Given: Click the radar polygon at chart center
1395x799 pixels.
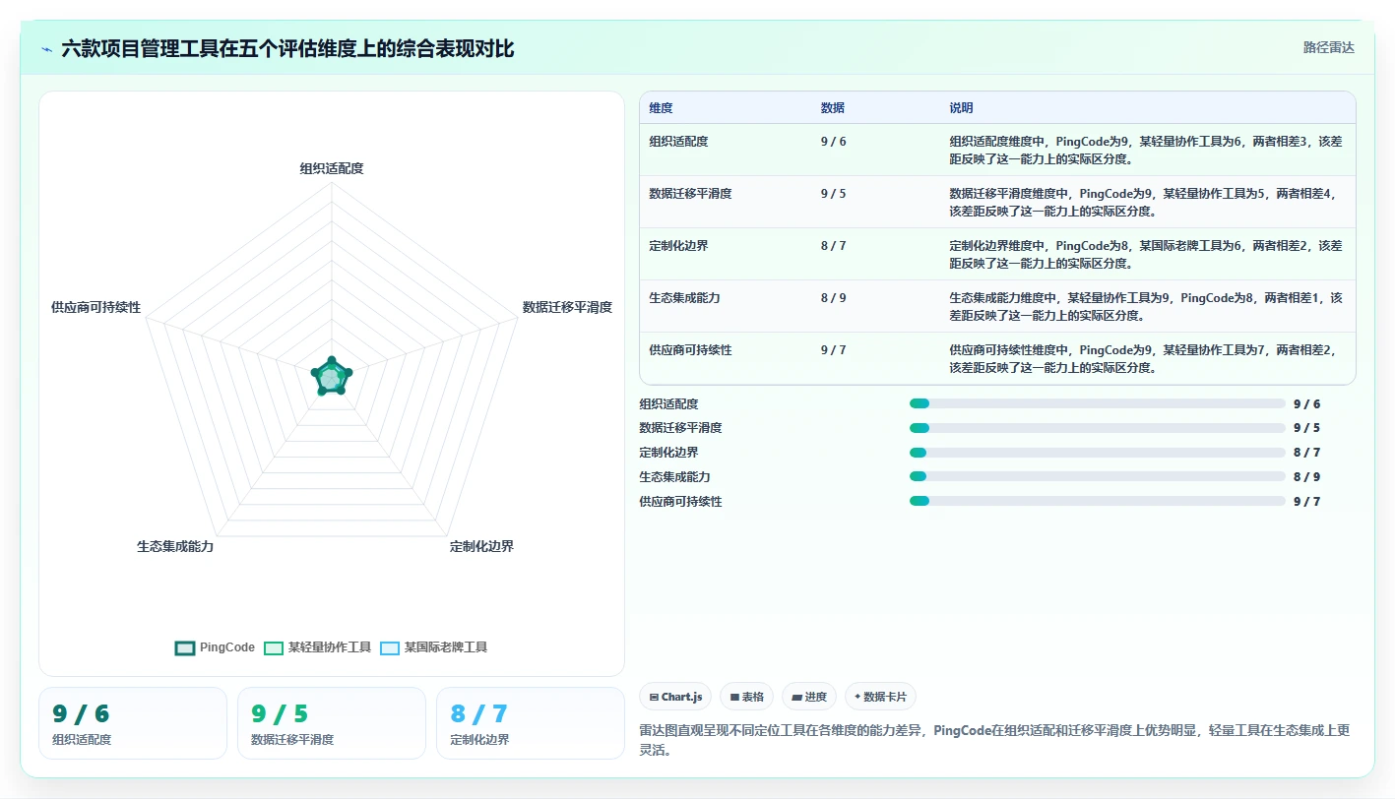Looking at the screenshot, I should [x=331, y=378].
